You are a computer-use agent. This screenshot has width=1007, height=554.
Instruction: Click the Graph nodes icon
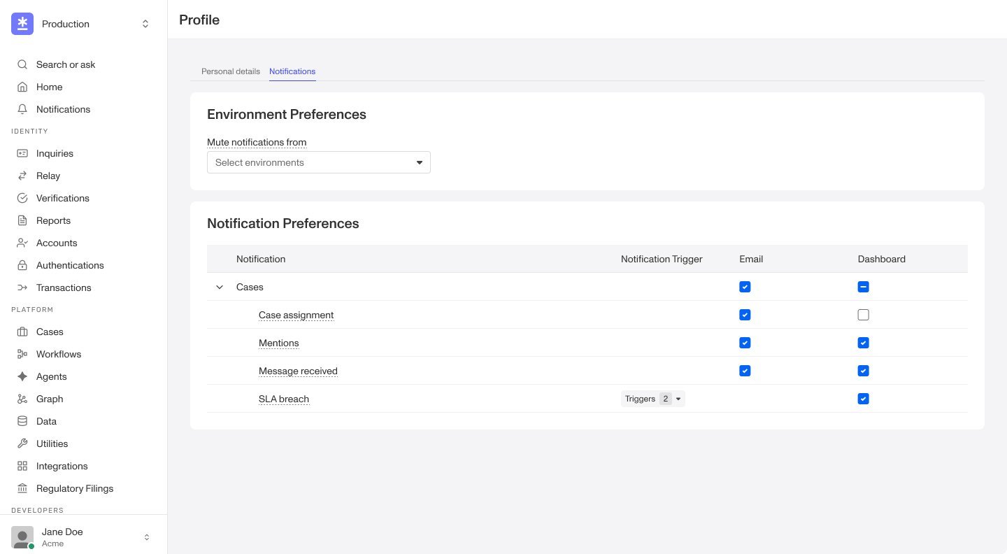point(22,399)
